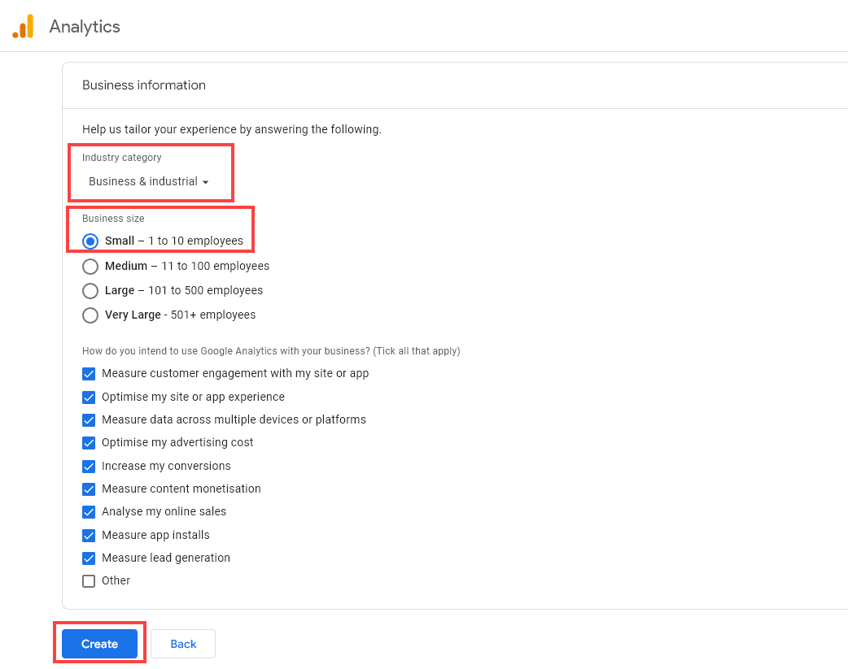Choose Medium – 11 to 100 employees
This screenshot has width=848, height=669.
tap(90, 266)
